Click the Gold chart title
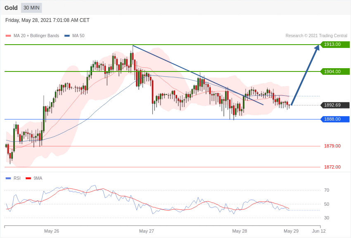The width and height of the screenshot is (351, 238). point(11,8)
